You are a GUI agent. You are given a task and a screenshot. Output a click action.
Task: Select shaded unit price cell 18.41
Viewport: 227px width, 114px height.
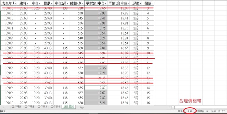coord(96,18)
